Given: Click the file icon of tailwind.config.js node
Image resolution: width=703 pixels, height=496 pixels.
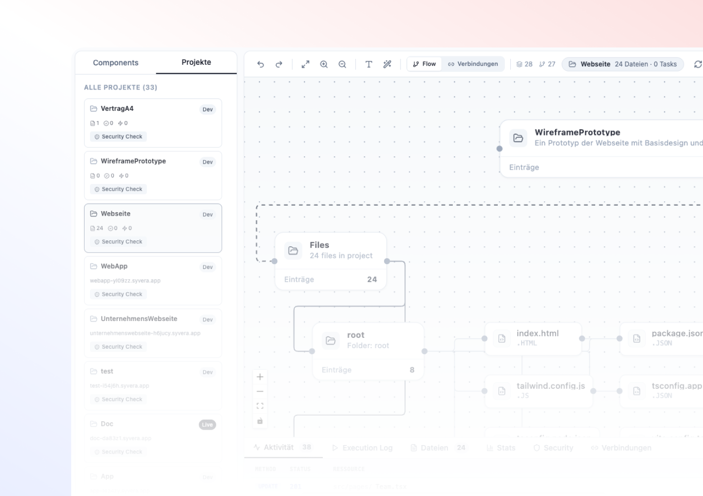Looking at the screenshot, I should 502,391.
